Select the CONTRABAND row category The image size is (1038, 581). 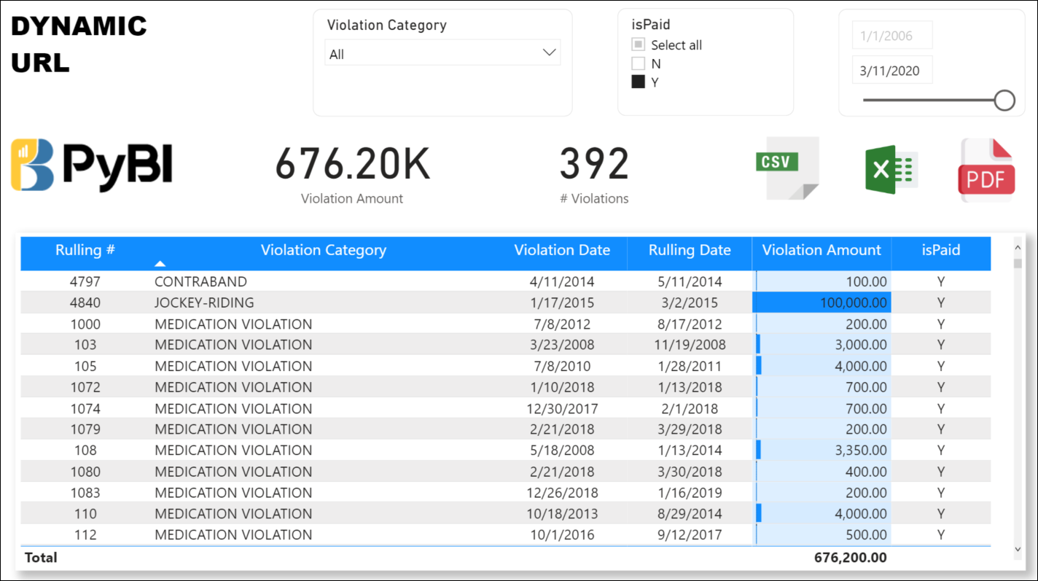[200, 281]
